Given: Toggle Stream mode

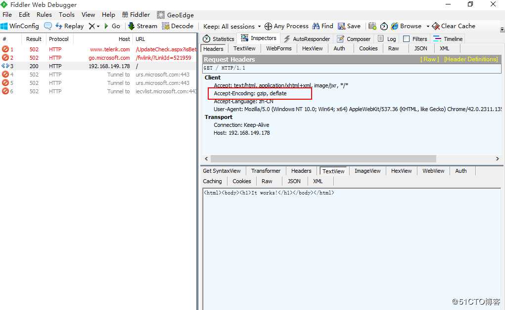Looking at the screenshot, I should tap(142, 26).
